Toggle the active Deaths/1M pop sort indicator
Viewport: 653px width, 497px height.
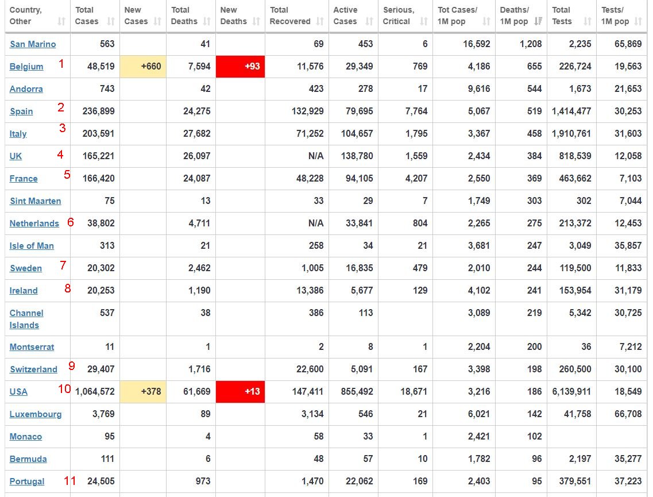[538, 21]
